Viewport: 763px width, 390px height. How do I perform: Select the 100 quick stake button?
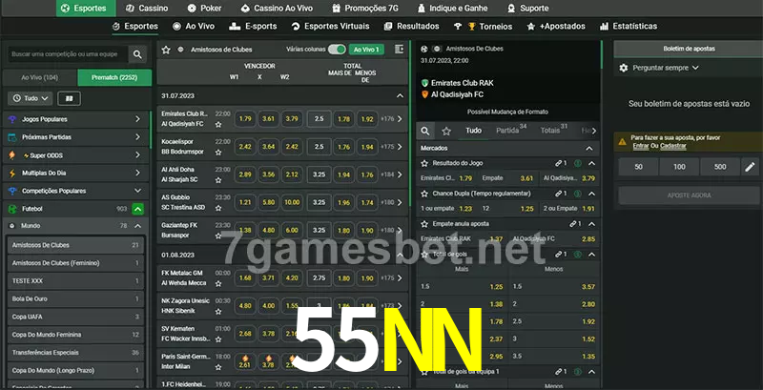click(x=678, y=167)
